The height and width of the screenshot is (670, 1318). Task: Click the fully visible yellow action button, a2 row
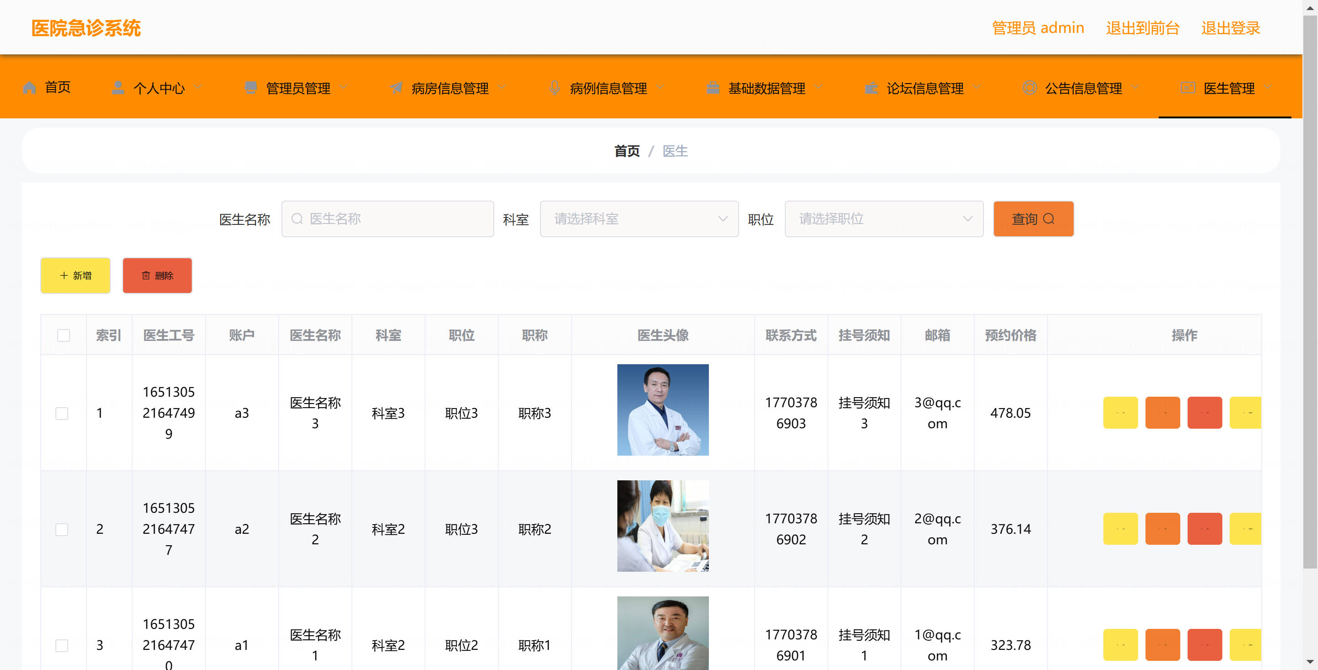coord(1120,528)
